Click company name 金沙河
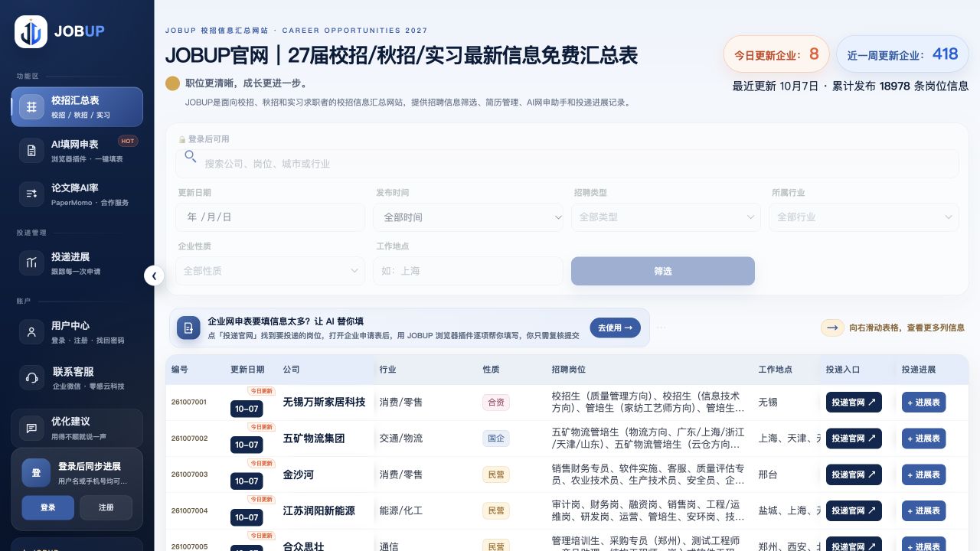 (x=299, y=474)
